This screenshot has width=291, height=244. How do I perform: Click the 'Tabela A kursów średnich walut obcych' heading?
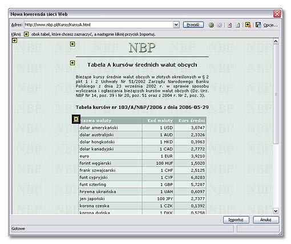point(142,65)
